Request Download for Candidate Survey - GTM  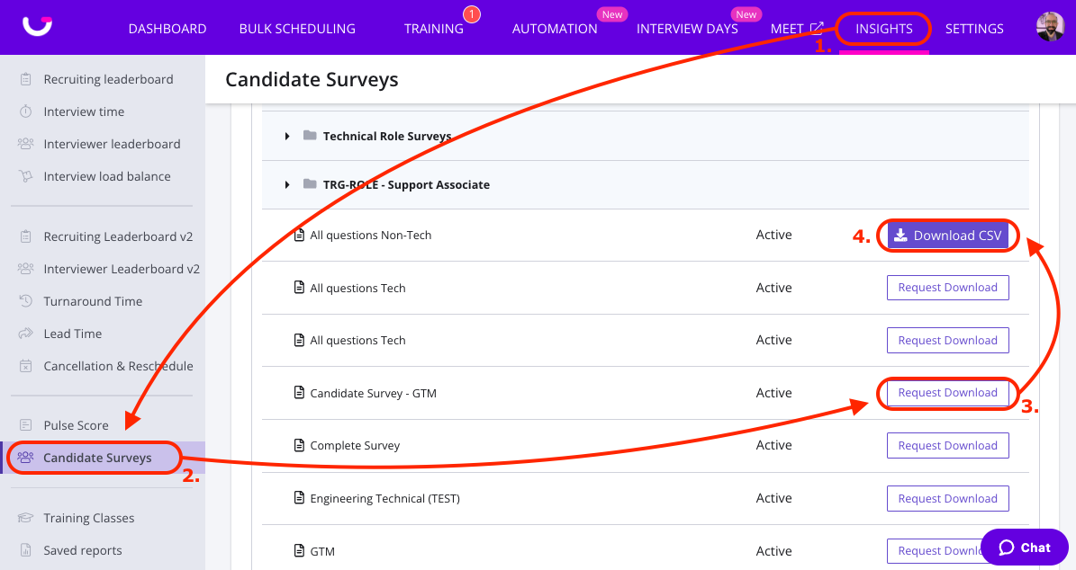[x=947, y=393]
